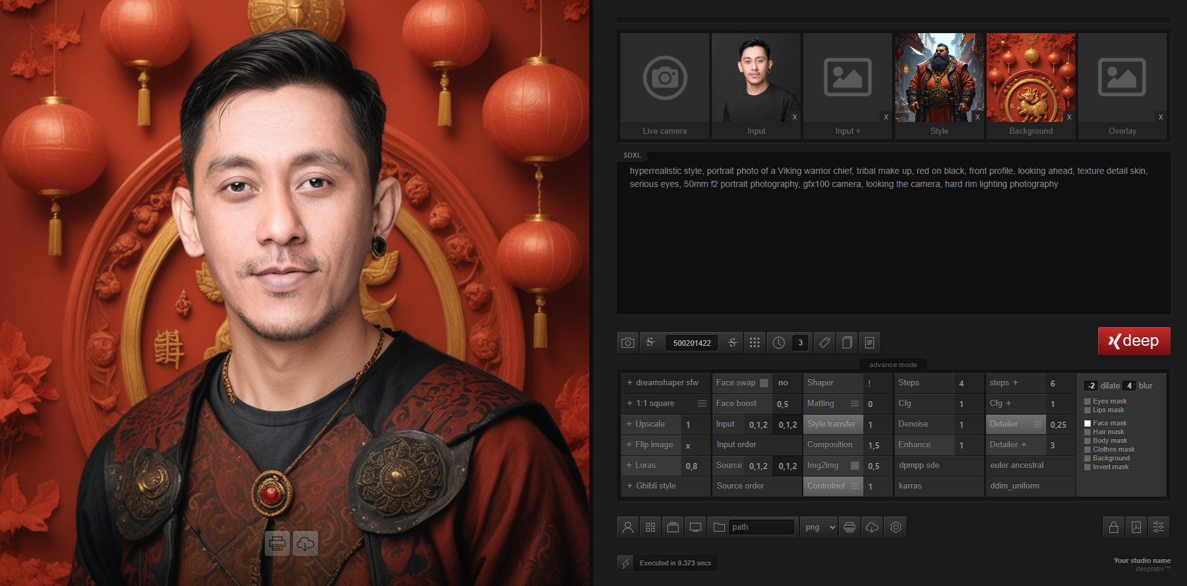Click the document notes icon
Image resolution: width=1187 pixels, height=586 pixels.
coord(870,343)
